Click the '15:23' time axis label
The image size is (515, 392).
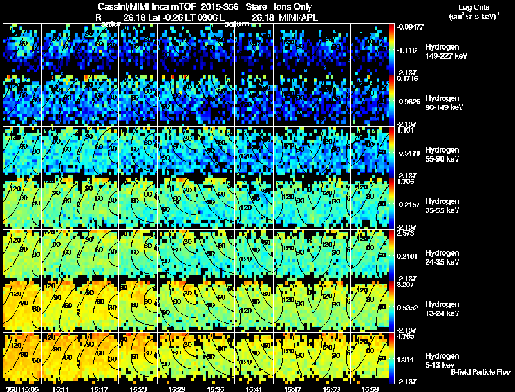(138, 389)
